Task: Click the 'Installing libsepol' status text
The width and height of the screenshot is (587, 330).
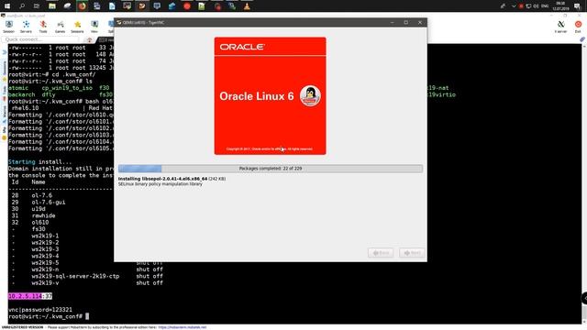Action: 172,179
